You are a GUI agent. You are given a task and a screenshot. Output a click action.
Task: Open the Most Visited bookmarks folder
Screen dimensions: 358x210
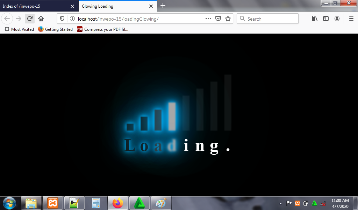[19, 29]
